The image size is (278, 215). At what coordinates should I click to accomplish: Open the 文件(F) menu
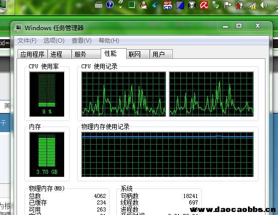[x=27, y=41]
